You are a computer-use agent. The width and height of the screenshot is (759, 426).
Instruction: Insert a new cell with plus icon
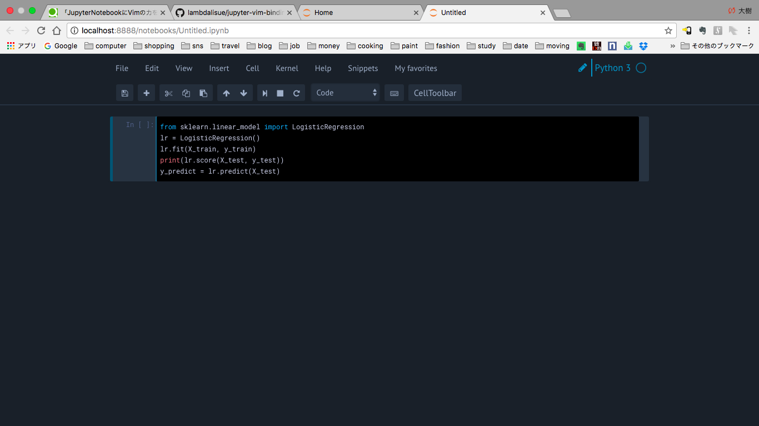(x=146, y=93)
